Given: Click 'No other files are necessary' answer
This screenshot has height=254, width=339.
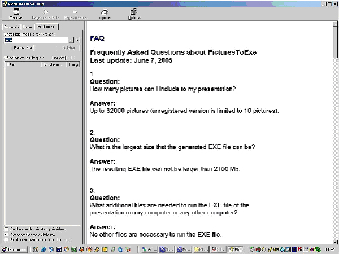Looking at the screenshot, I should click(x=156, y=234).
